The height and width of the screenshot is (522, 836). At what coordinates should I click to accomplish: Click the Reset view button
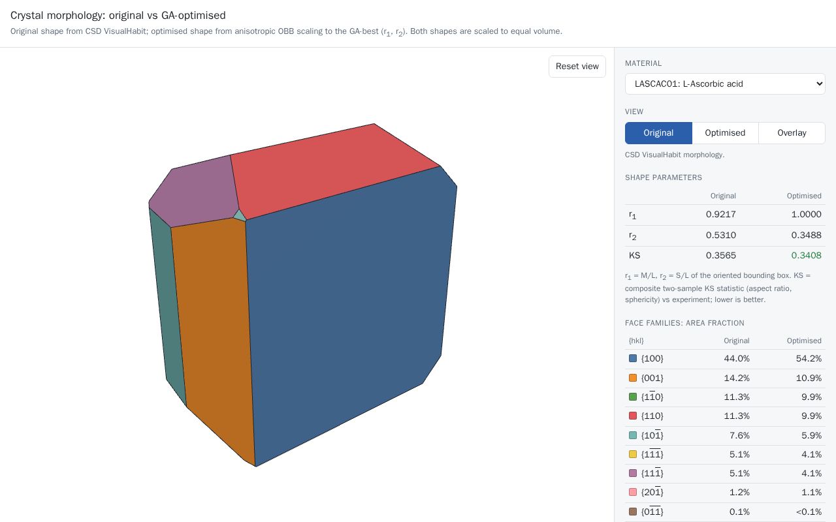coord(577,67)
